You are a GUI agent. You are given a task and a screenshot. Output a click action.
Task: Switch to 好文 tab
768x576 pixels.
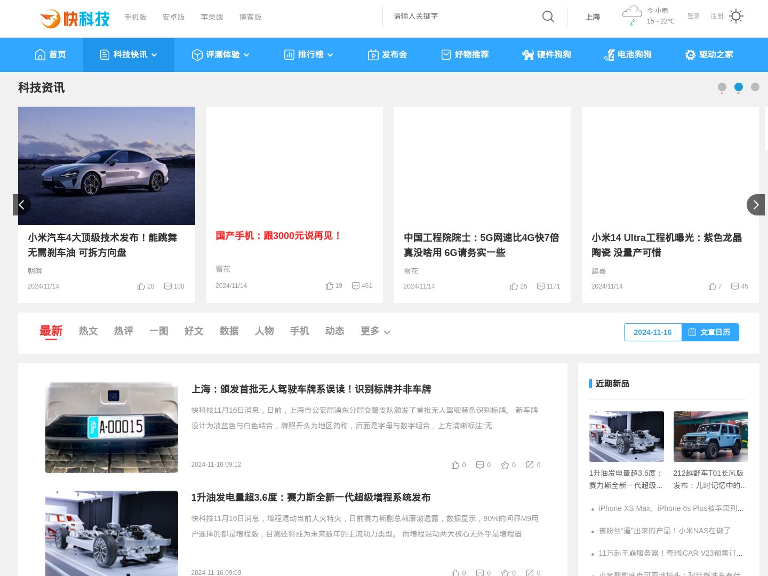(194, 331)
